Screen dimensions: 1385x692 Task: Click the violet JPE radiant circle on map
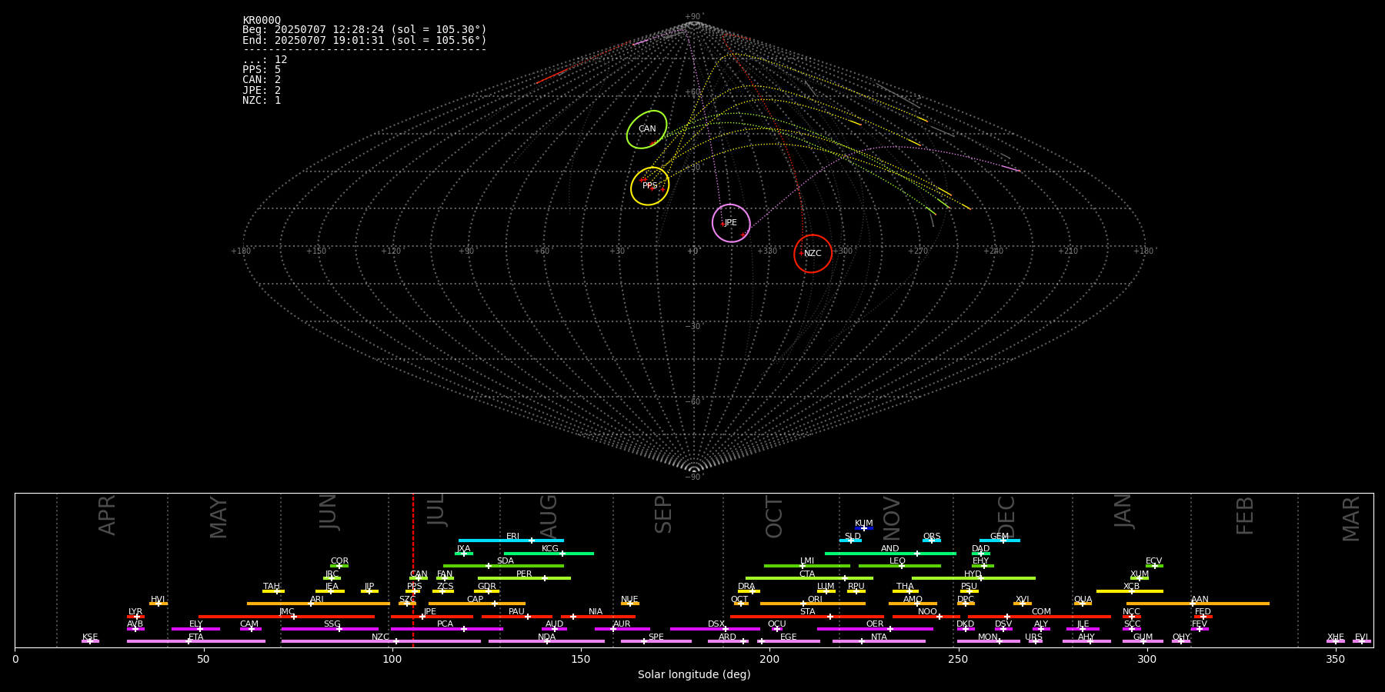click(731, 223)
